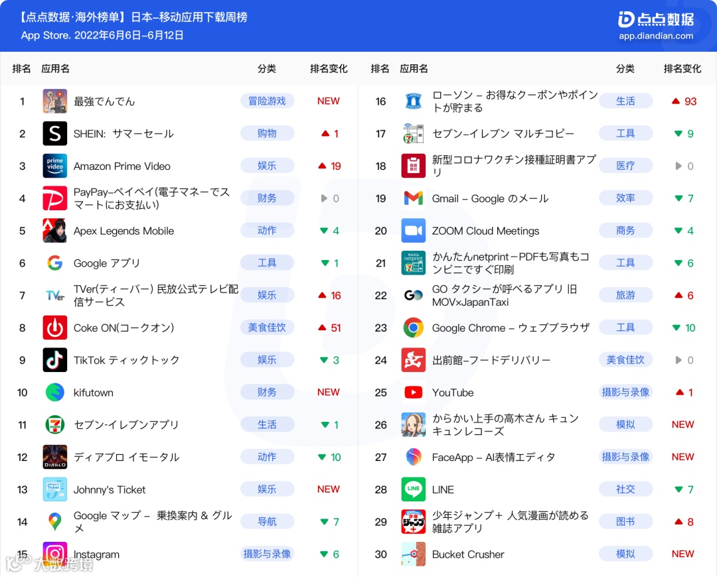Click the left 应用名 column header
717x577 pixels.
[55, 69]
